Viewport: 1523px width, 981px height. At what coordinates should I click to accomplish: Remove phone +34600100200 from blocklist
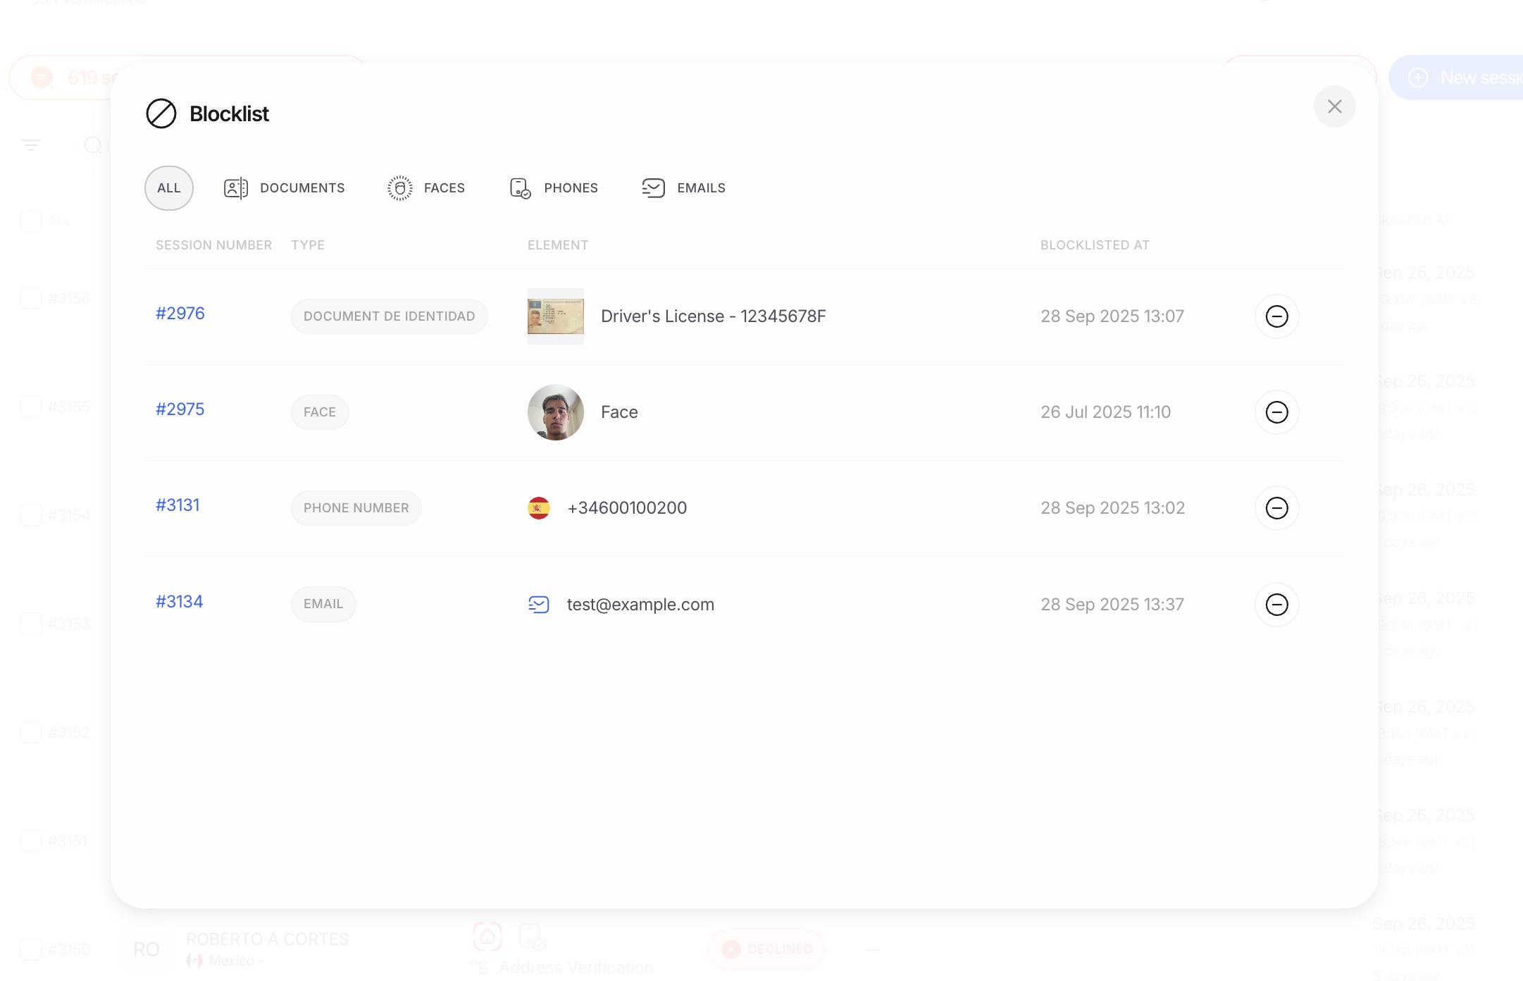1276,508
